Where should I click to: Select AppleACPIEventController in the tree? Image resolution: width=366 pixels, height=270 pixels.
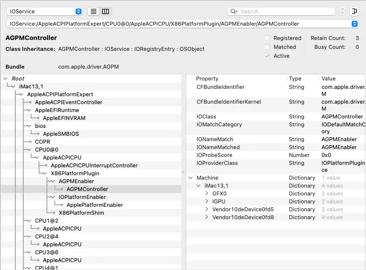pyautogui.click(x=69, y=102)
